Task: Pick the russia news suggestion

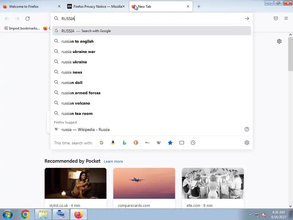Action: tap(152, 72)
